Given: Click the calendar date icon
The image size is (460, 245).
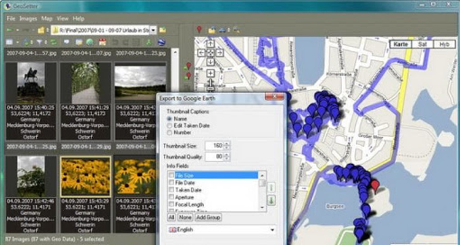Looking at the screenshot, I should (x=102, y=42).
